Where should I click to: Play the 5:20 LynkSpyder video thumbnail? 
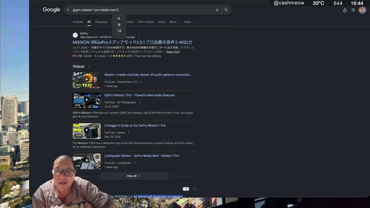87,161
